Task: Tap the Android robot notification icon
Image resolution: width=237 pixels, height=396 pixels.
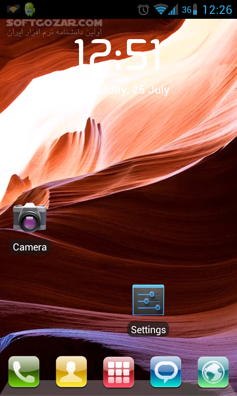Action: (30, 9)
